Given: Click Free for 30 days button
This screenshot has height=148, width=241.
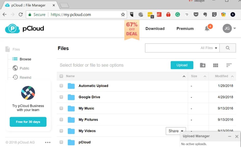Looking at the screenshot, I should (x=28, y=122).
